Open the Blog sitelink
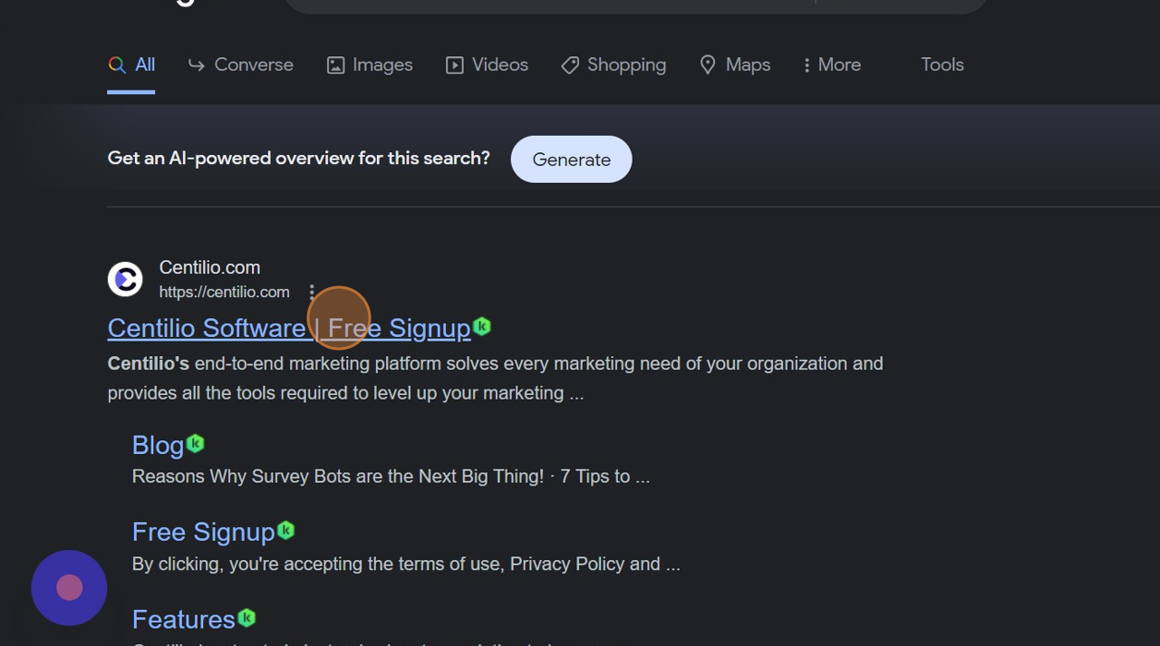 point(158,446)
